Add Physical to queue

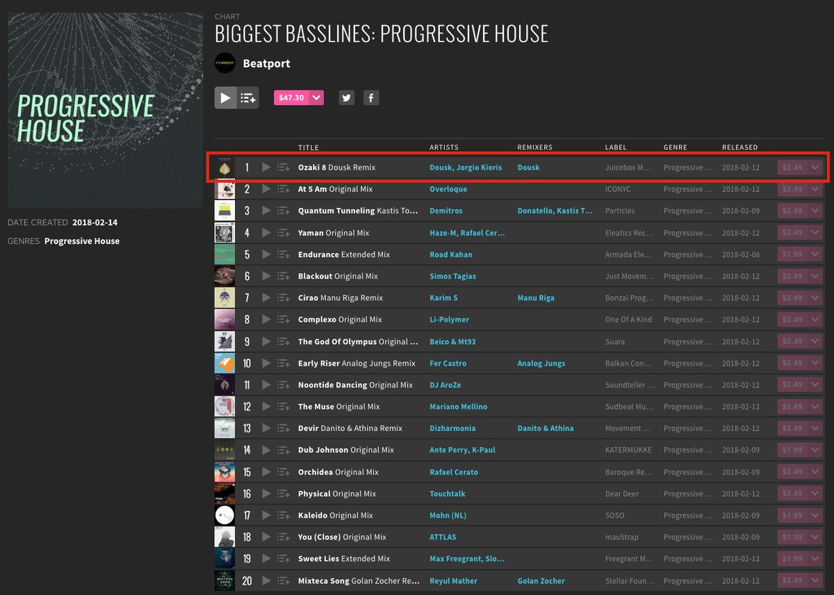pyautogui.click(x=283, y=494)
